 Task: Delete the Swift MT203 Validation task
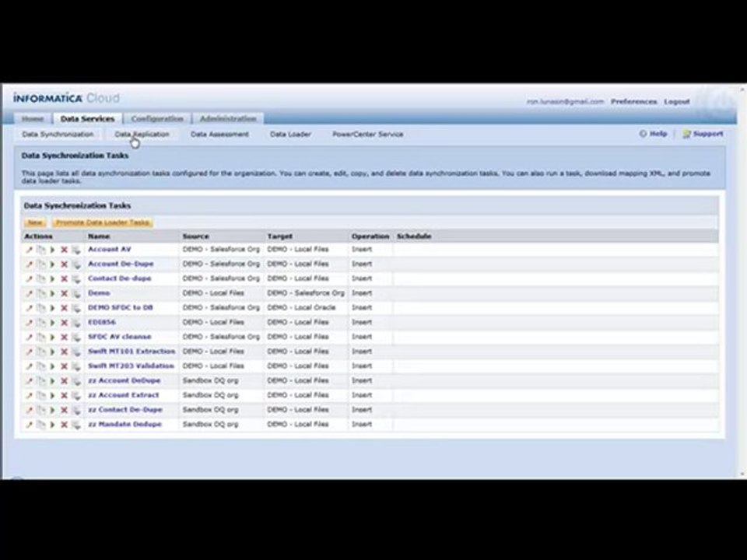64,366
